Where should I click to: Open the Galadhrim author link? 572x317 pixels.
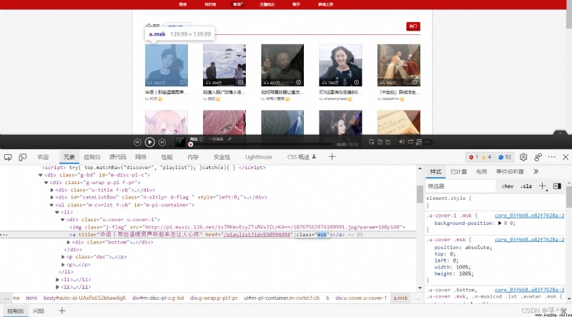tap(390, 99)
